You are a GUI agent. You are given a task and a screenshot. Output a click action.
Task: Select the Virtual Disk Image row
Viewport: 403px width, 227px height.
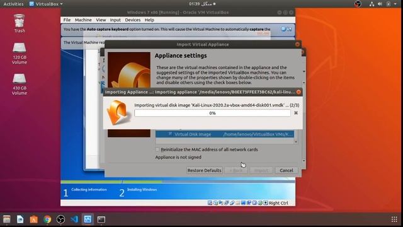(x=225, y=134)
